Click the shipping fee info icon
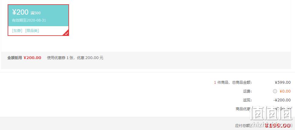Screen dimensions: 295x130 coord(275,91)
